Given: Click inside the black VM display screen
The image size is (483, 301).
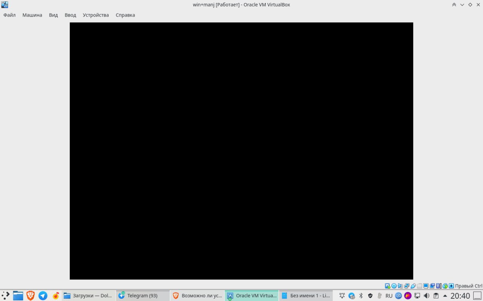Looking at the screenshot, I should pos(241,151).
